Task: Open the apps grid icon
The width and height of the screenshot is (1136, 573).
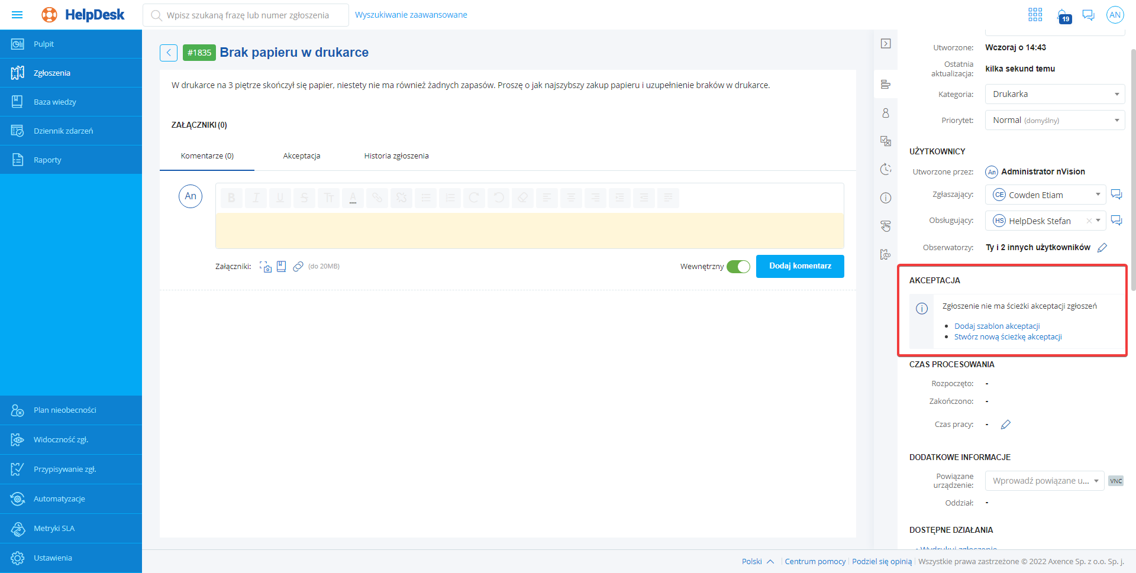Action: 1035,15
